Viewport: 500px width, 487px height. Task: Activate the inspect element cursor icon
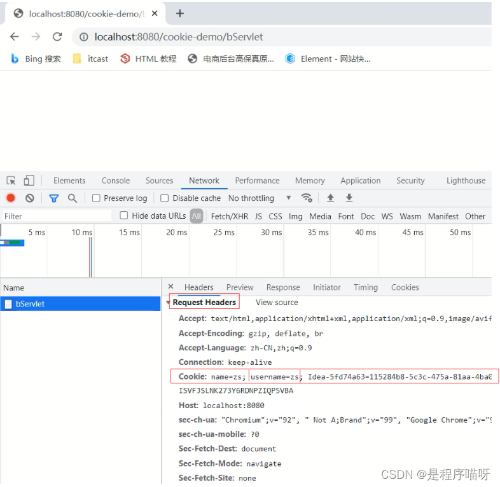click(x=11, y=181)
